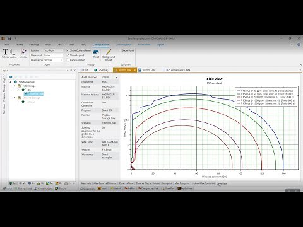Open the Axes properties tool

[13, 53]
